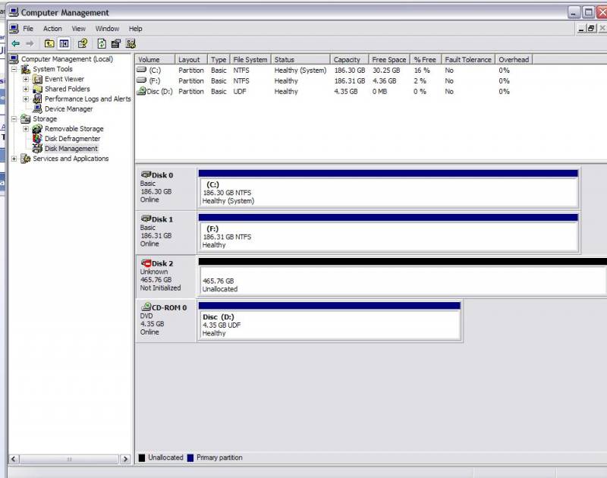Click the last toolbar icon after Properties
607x478 pixels.
pyautogui.click(x=131, y=44)
